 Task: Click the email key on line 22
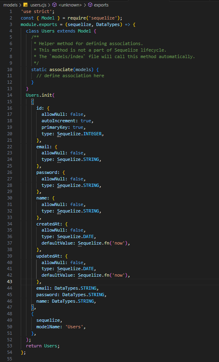point(44,147)
